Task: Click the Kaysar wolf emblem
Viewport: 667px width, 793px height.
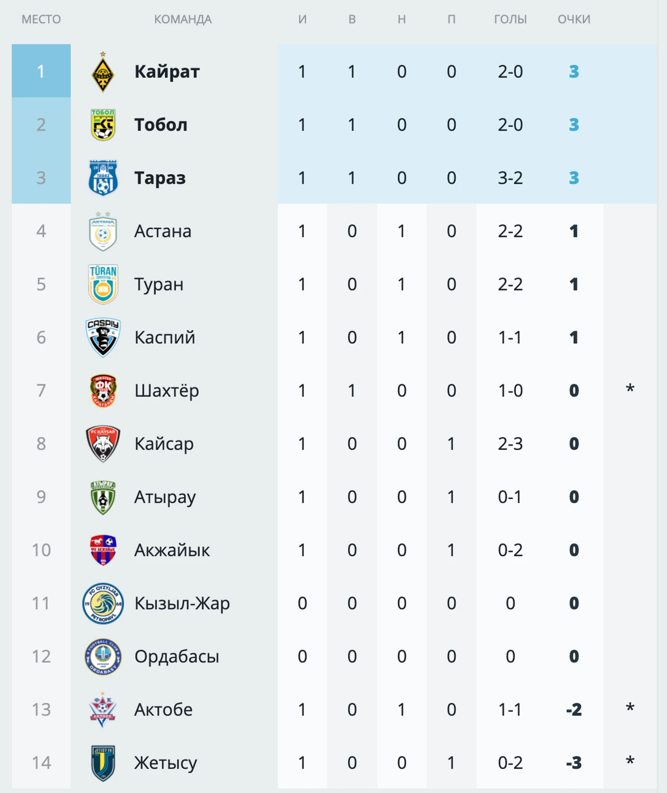Action: (x=103, y=444)
